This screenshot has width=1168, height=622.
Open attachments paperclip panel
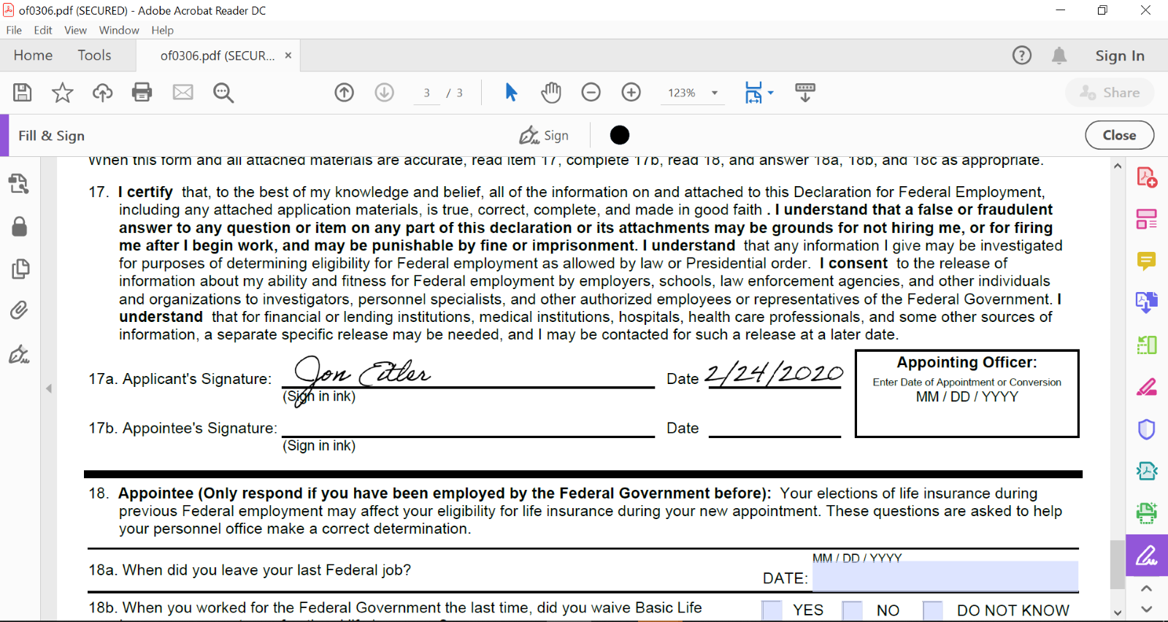tap(19, 310)
